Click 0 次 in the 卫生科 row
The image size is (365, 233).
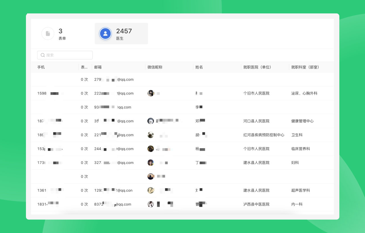84,135
